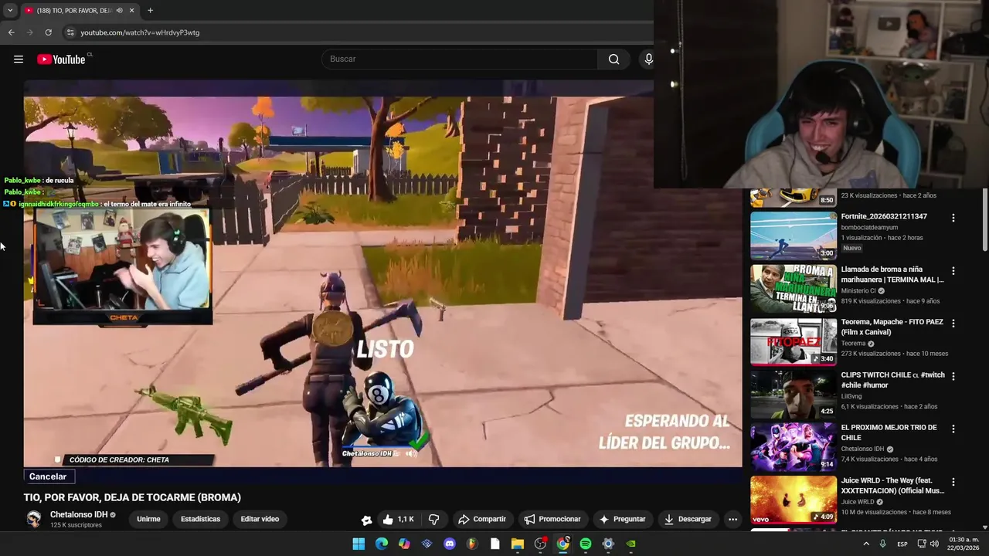This screenshot has height=556, width=989.
Task: Open Fortnite_20260321211347 video thumbnail
Action: tap(794, 236)
